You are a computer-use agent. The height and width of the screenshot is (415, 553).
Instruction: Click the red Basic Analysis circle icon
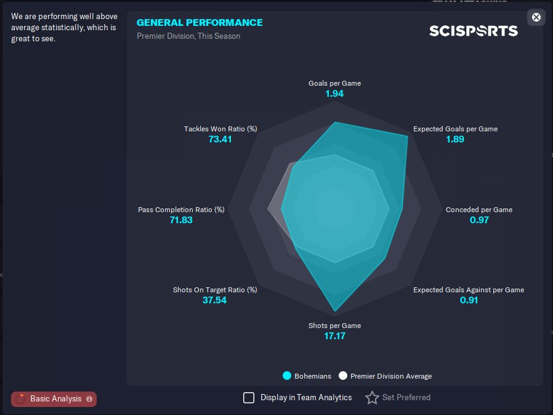pyautogui.click(x=20, y=399)
